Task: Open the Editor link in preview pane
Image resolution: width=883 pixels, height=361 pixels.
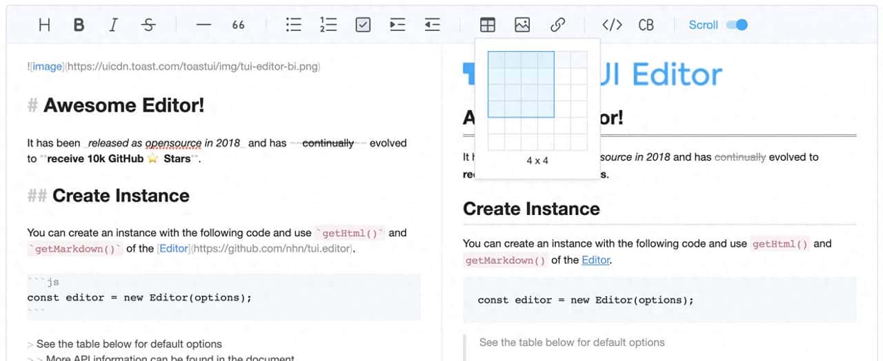Action: point(596,260)
